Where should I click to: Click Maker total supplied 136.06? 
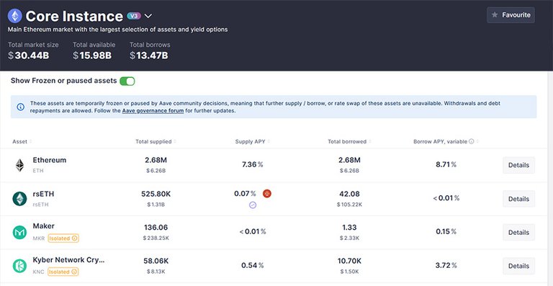tap(156, 228)
